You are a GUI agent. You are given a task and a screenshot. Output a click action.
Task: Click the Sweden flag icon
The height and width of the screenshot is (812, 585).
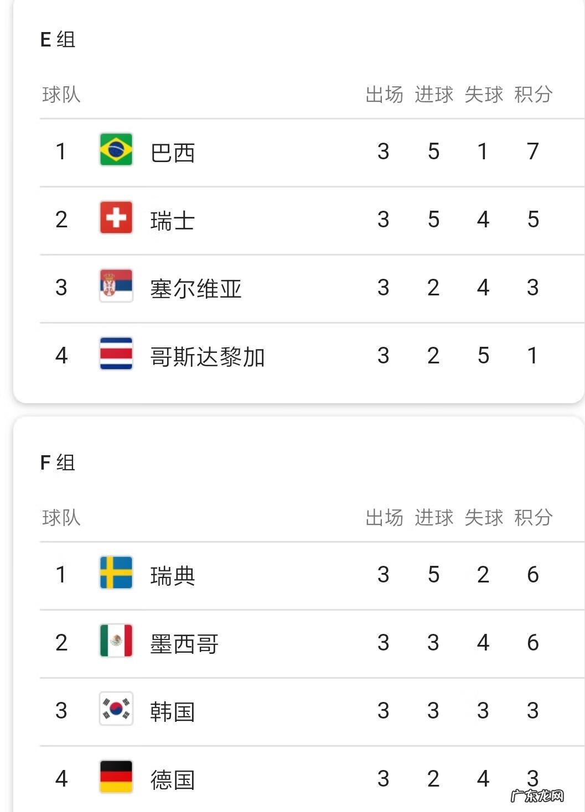pyautogui.click(x=116, y=572)
